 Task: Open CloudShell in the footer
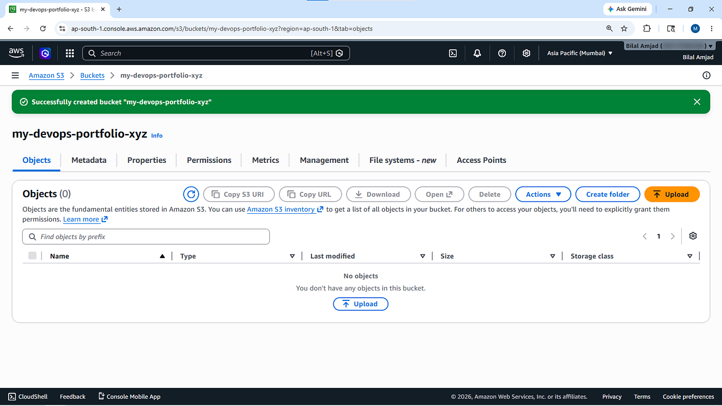coord(28,397)
